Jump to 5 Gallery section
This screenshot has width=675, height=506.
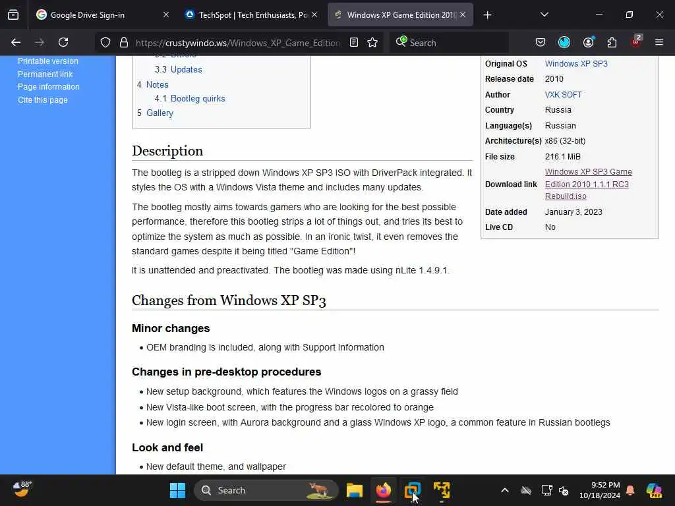156,113
